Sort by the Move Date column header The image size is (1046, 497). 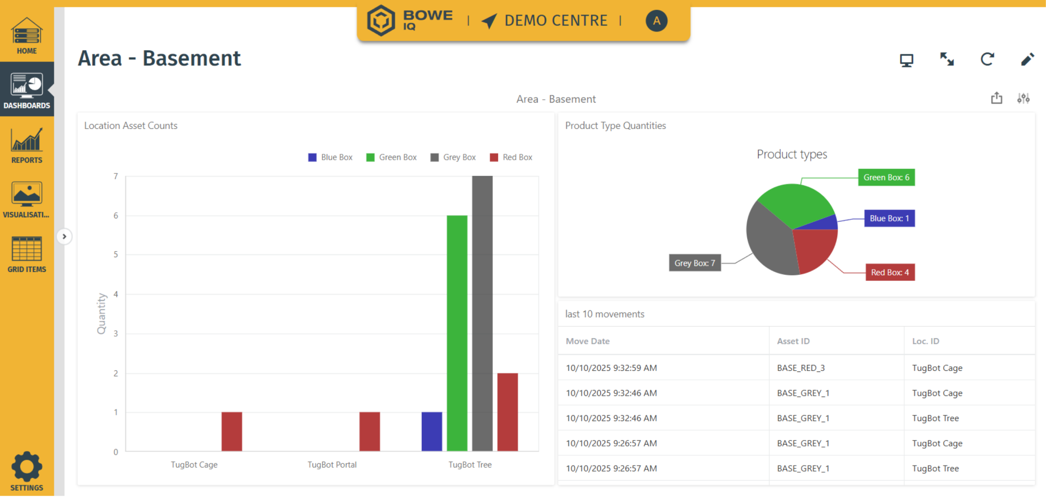588,341
